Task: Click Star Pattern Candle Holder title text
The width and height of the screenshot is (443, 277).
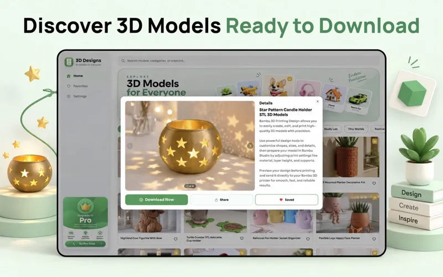Action: click(286, 112)
